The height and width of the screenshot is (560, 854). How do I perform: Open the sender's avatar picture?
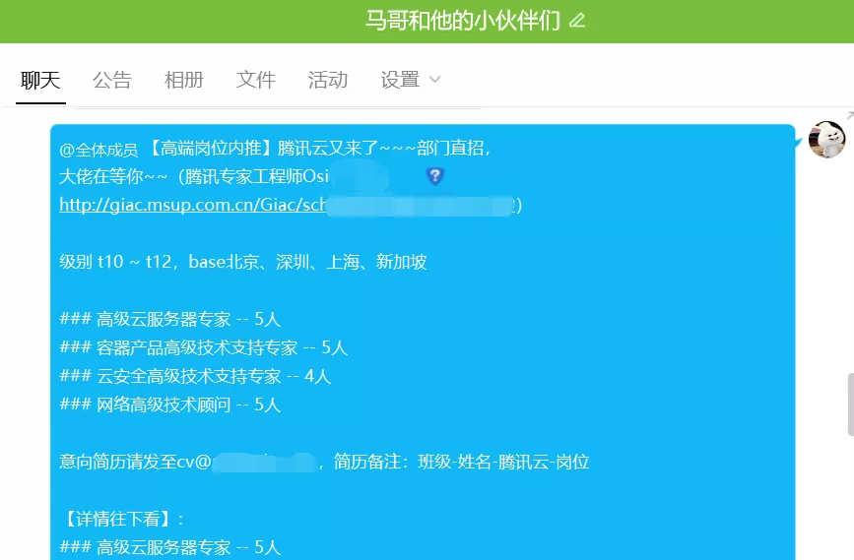[x=826, y=140]
